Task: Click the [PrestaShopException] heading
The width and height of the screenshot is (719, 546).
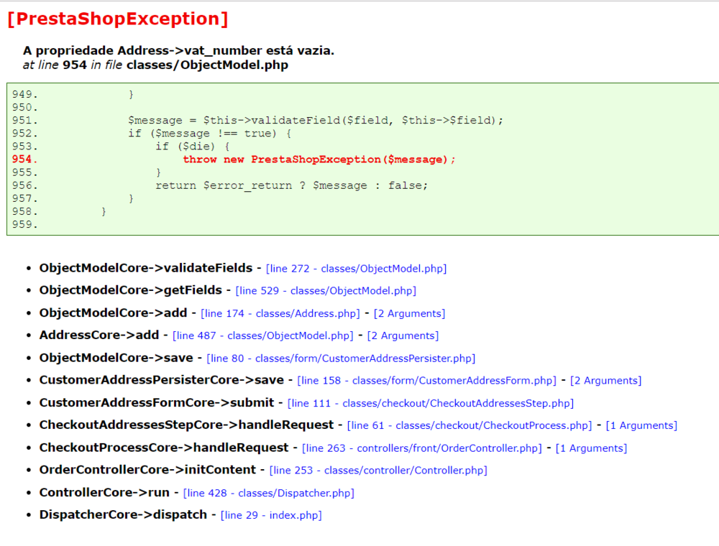Action: [118, 19]
